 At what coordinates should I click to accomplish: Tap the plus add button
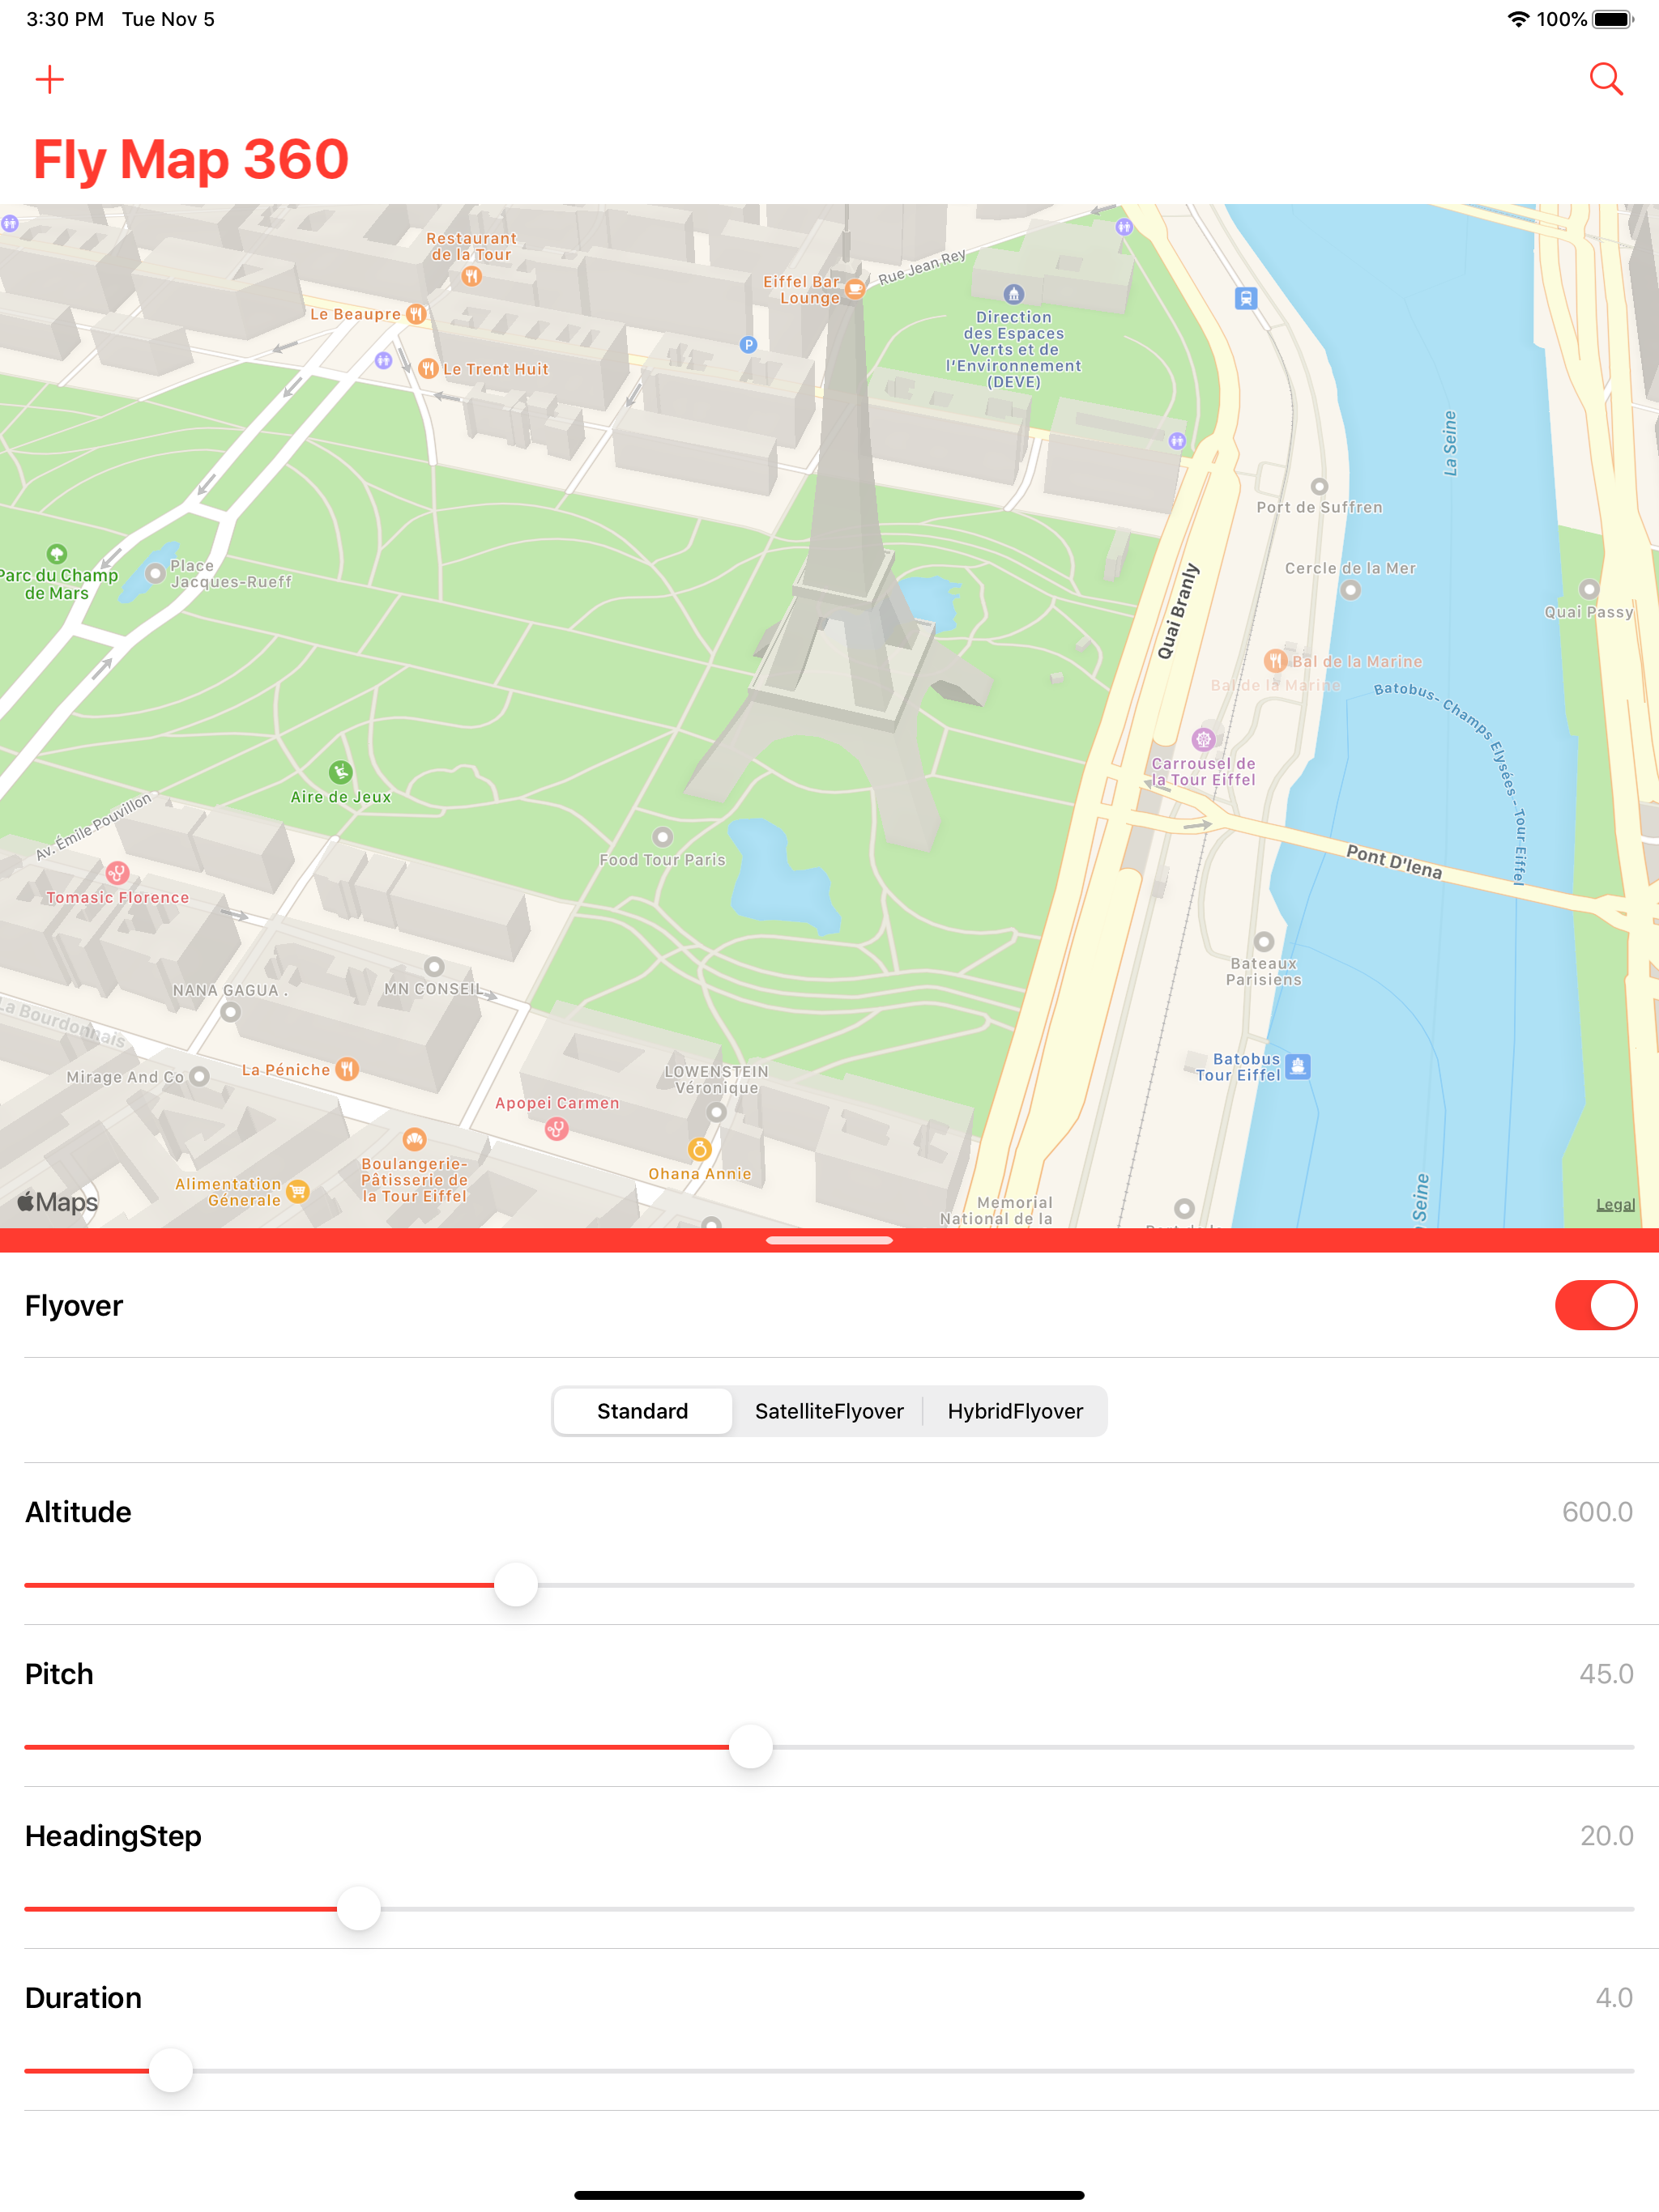click(x=49, y=79)
